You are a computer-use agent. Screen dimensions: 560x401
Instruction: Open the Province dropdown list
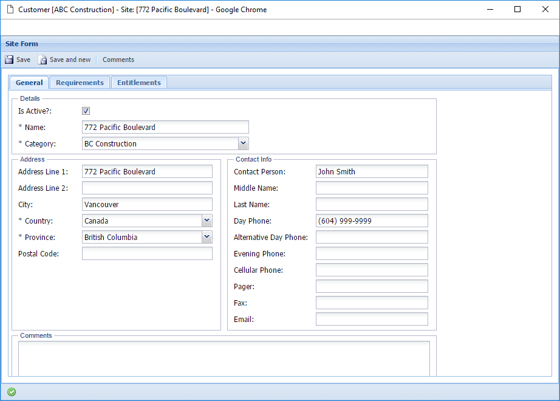click(207, 237)
